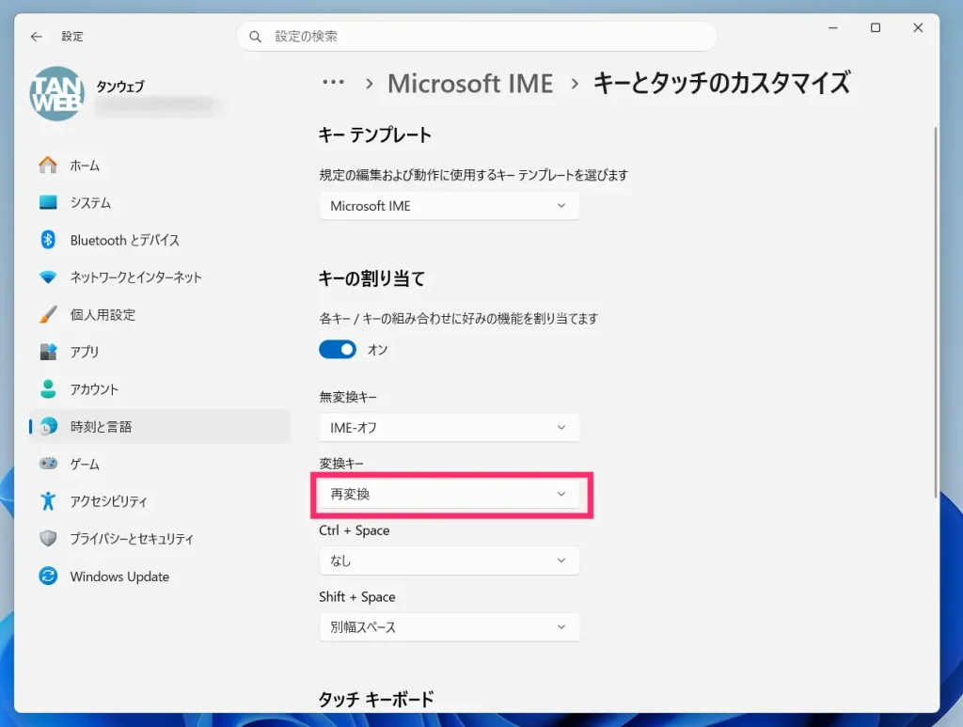
Task: Click the ホーム house icon
Action: click(48, 166)
